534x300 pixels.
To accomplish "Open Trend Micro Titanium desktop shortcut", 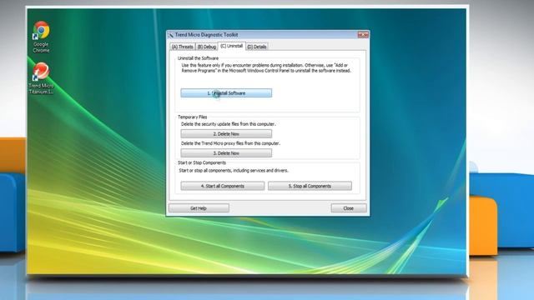I will 41,78.
